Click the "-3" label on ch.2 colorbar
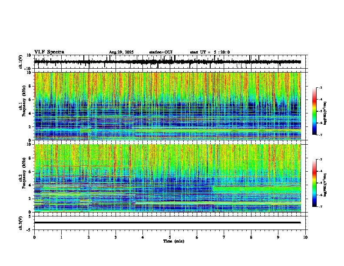Screen dimensions: 344x266 tap(320, 160)
